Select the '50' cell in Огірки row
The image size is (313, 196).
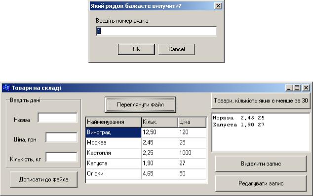(x=192, y=174)
